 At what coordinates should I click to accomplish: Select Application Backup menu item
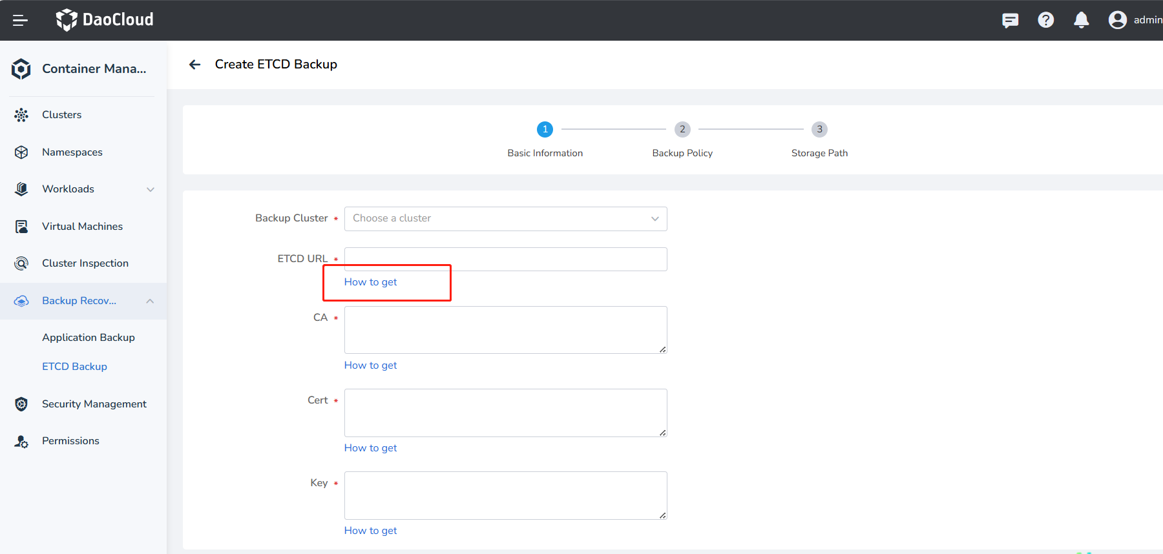(89, 338)
